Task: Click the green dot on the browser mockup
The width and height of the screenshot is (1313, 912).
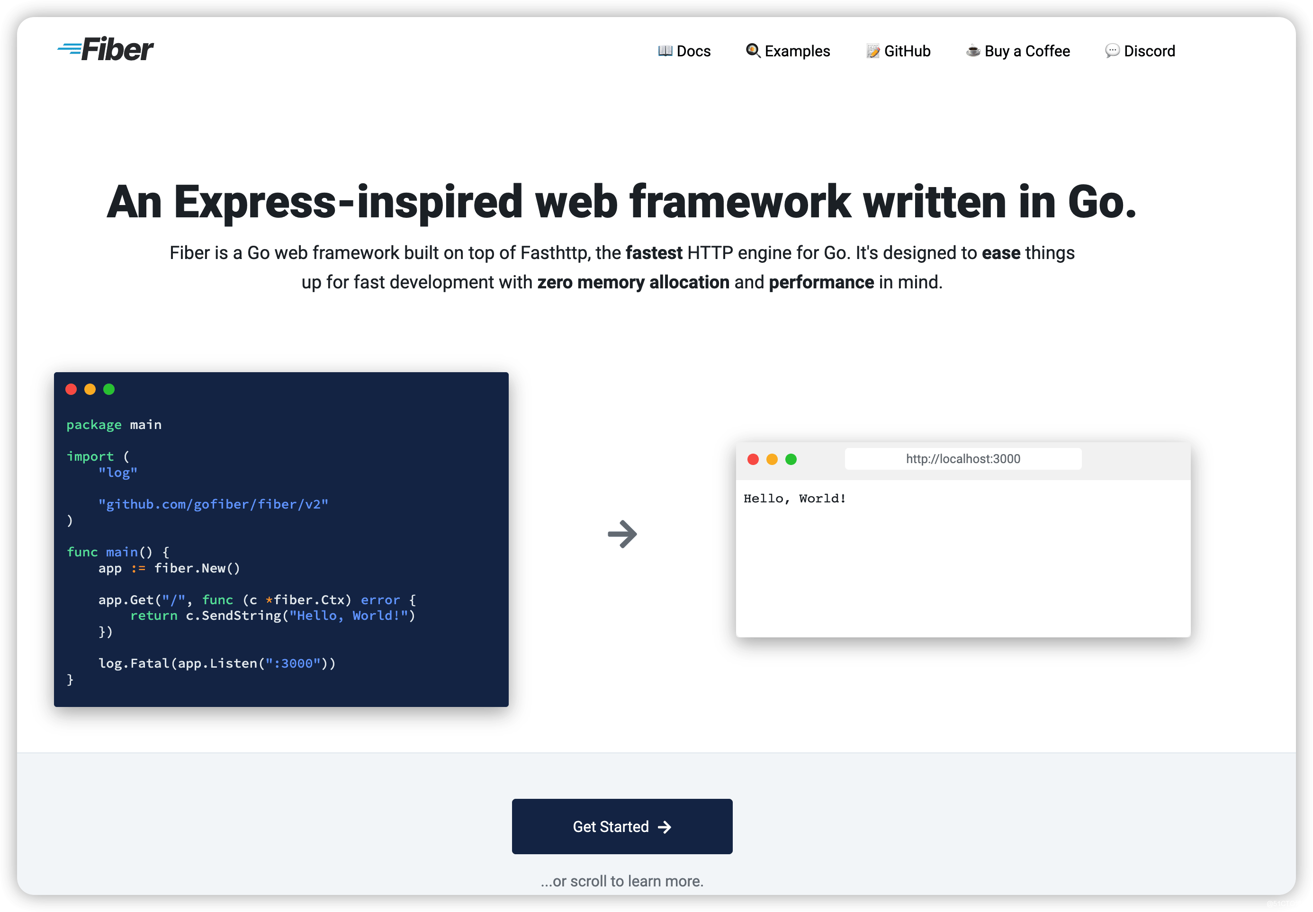Action: [791, 459]
